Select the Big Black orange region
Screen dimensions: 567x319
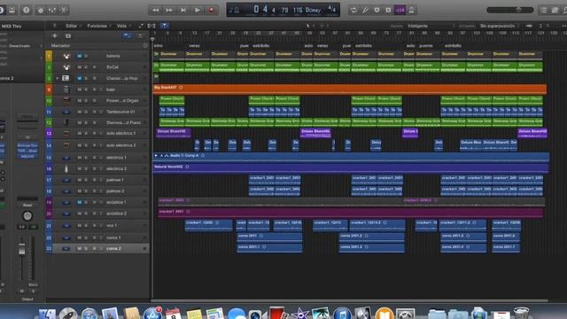(350, 89)
